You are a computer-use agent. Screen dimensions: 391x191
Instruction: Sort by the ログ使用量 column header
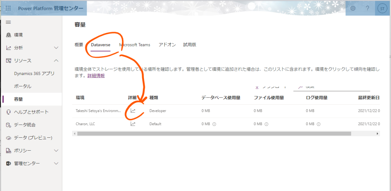317,98
